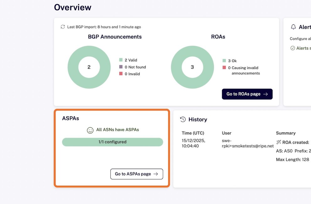Image resolution: width=311 pixels, height=204 pixels.
Task: Click the refresh icon beside Last BGP import
Action: coord(63,27)
